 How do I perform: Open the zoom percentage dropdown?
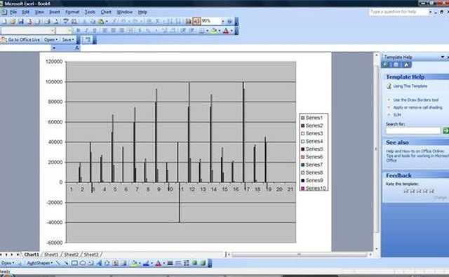coord(223,22)
